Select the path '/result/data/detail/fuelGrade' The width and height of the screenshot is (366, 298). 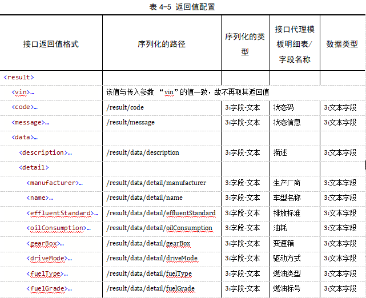click(151, 289)
